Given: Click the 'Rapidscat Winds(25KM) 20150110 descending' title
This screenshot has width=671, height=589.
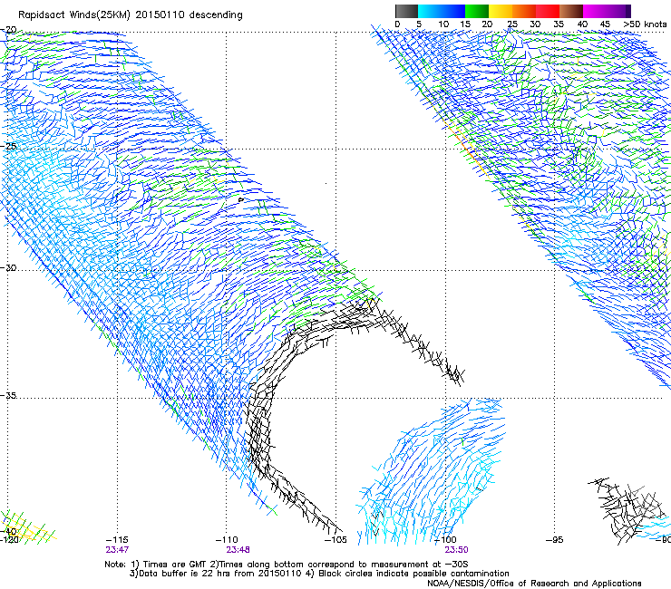Looking at the screenshot, I should tap(130, 15).
